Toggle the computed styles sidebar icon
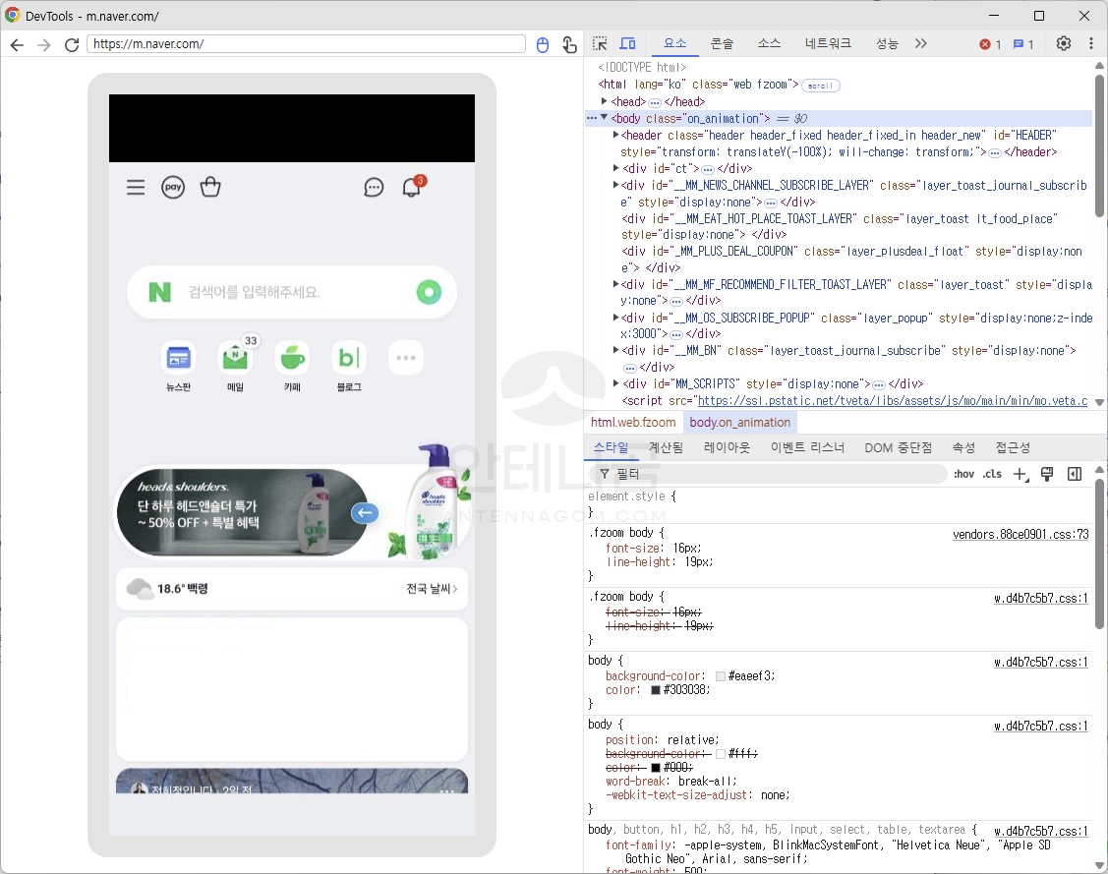Image resolution: width=1108 pixels, height=874 pixels. point(1074,474)
